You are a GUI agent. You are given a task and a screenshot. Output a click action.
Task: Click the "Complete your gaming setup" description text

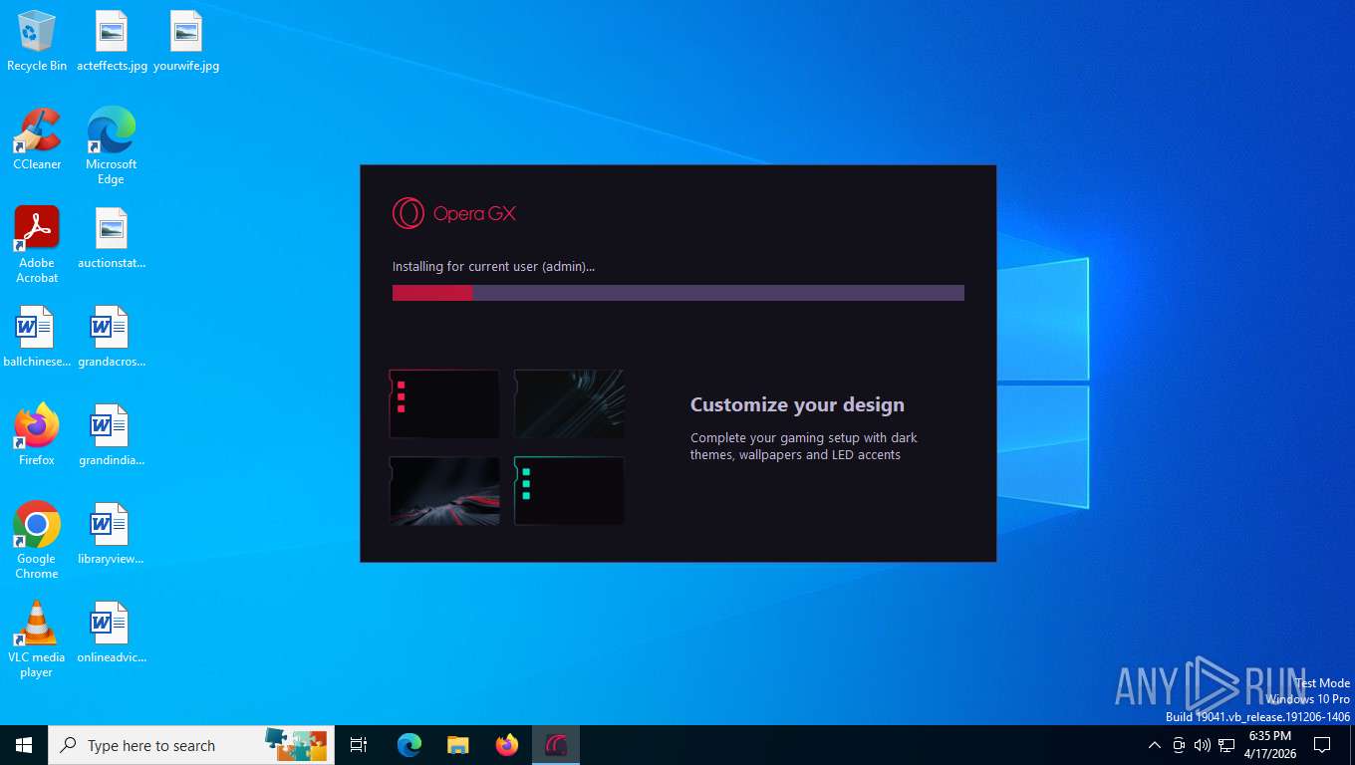[803, 446]
